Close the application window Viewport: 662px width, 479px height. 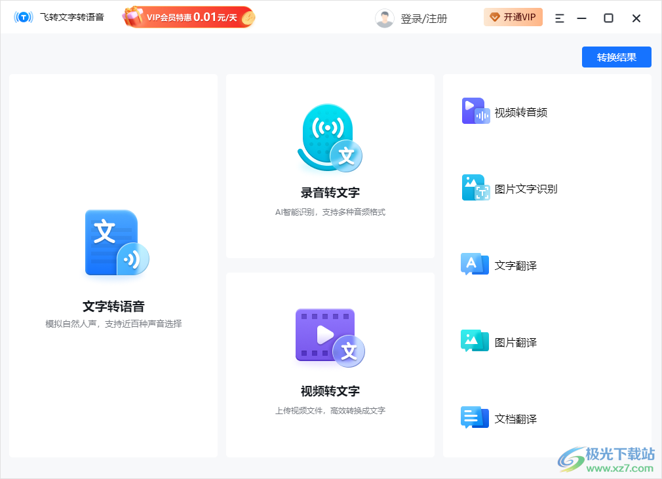click(636, 18)
